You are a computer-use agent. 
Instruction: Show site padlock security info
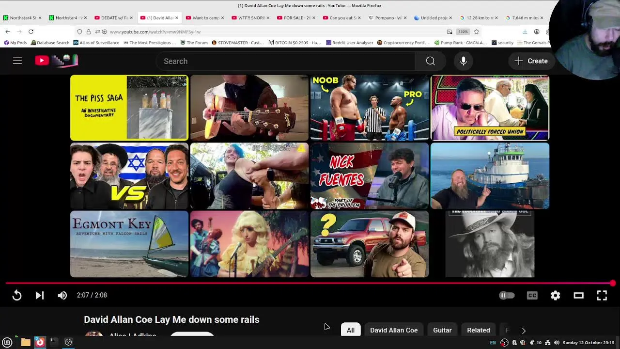pos(88,32)
